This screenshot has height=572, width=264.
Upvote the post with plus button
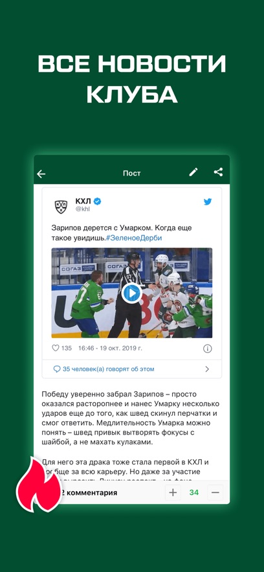click(173, 493)
